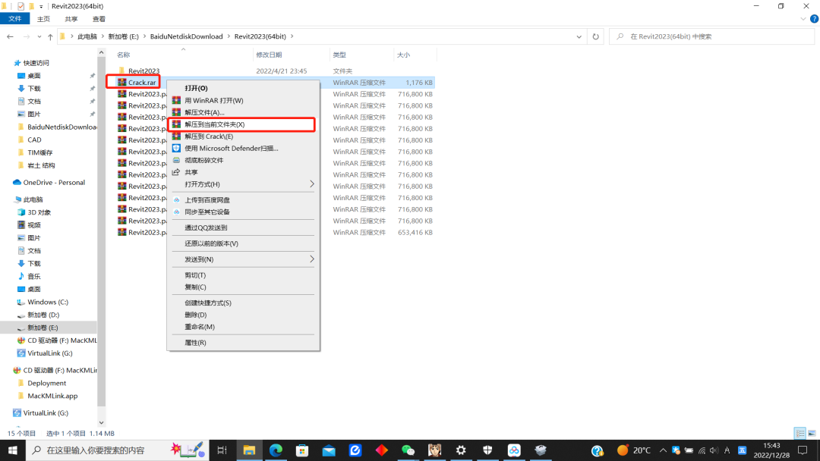Choose 还原以前的版本(V)
Image resolution: width=820 pixels, height=461 pixels.
(x=243, y=243)
